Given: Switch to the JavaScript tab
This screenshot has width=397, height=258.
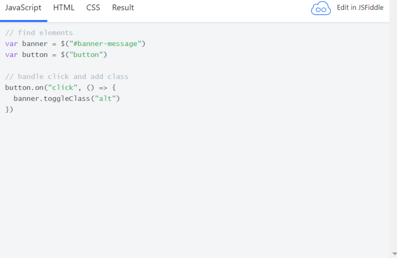Looking at the screenshot, I should [x=23, y=8].
